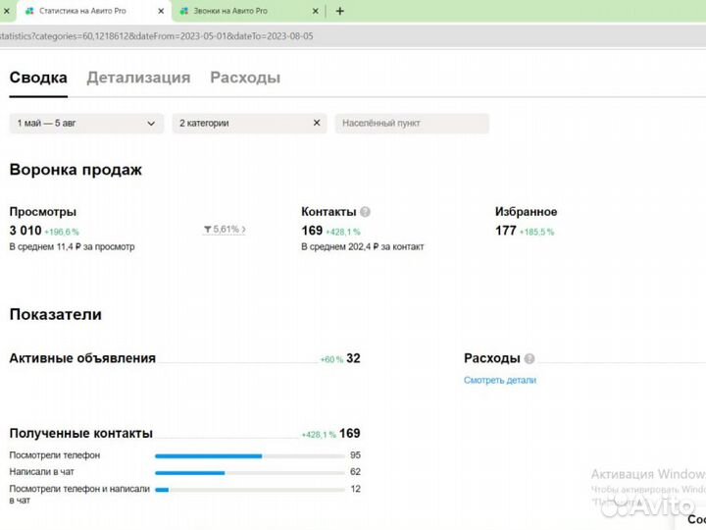Switch to the Сводка tab

[38, 78]
